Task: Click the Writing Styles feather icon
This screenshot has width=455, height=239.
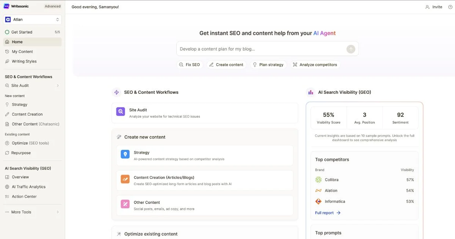Action: [7, 61]
